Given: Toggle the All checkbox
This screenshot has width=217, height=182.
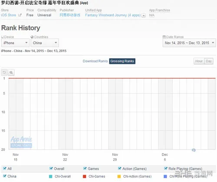Looking at the screenshot, I should [5, 169].
